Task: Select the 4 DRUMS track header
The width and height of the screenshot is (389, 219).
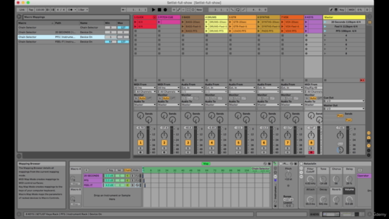Action: point(216,17)
